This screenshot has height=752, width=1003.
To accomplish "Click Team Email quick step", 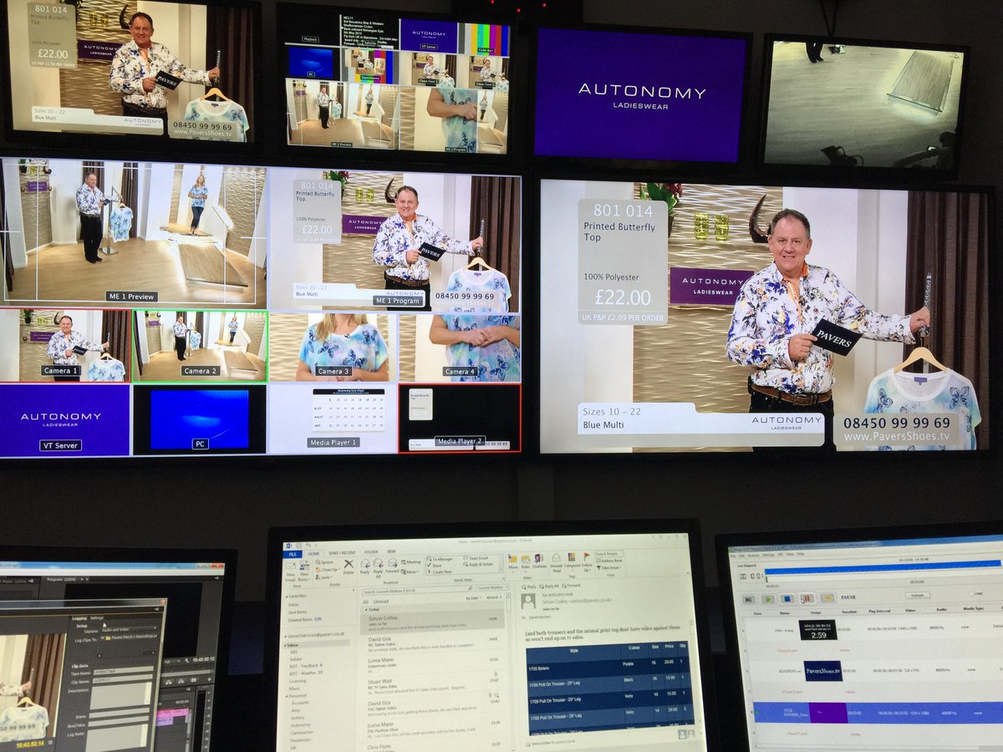I will pyautogui.click(x=476, y=557).
